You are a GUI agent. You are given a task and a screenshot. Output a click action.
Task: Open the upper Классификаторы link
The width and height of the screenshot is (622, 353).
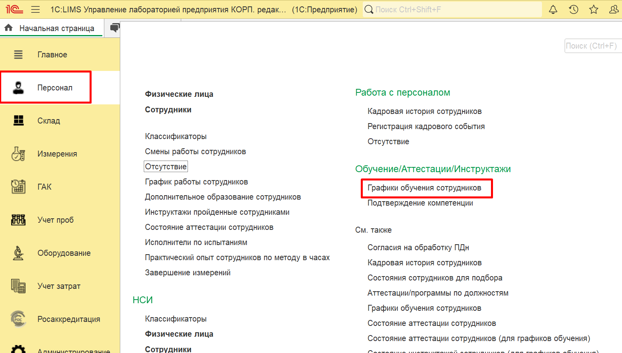point(176,136)
